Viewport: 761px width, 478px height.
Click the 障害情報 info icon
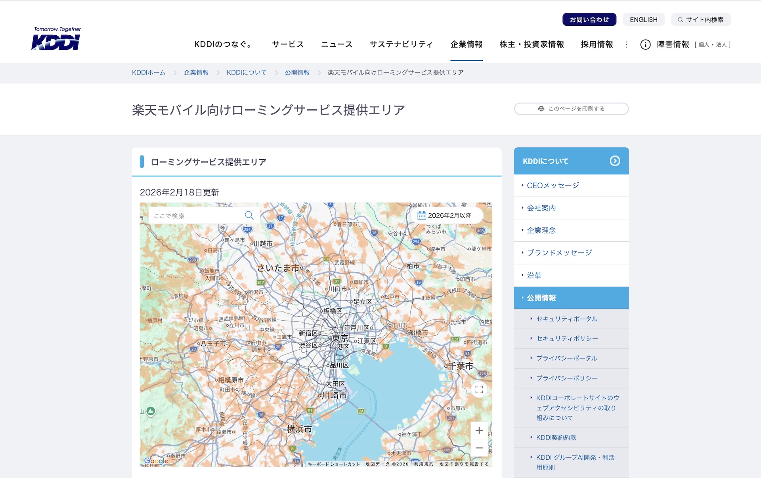[645, 45]
